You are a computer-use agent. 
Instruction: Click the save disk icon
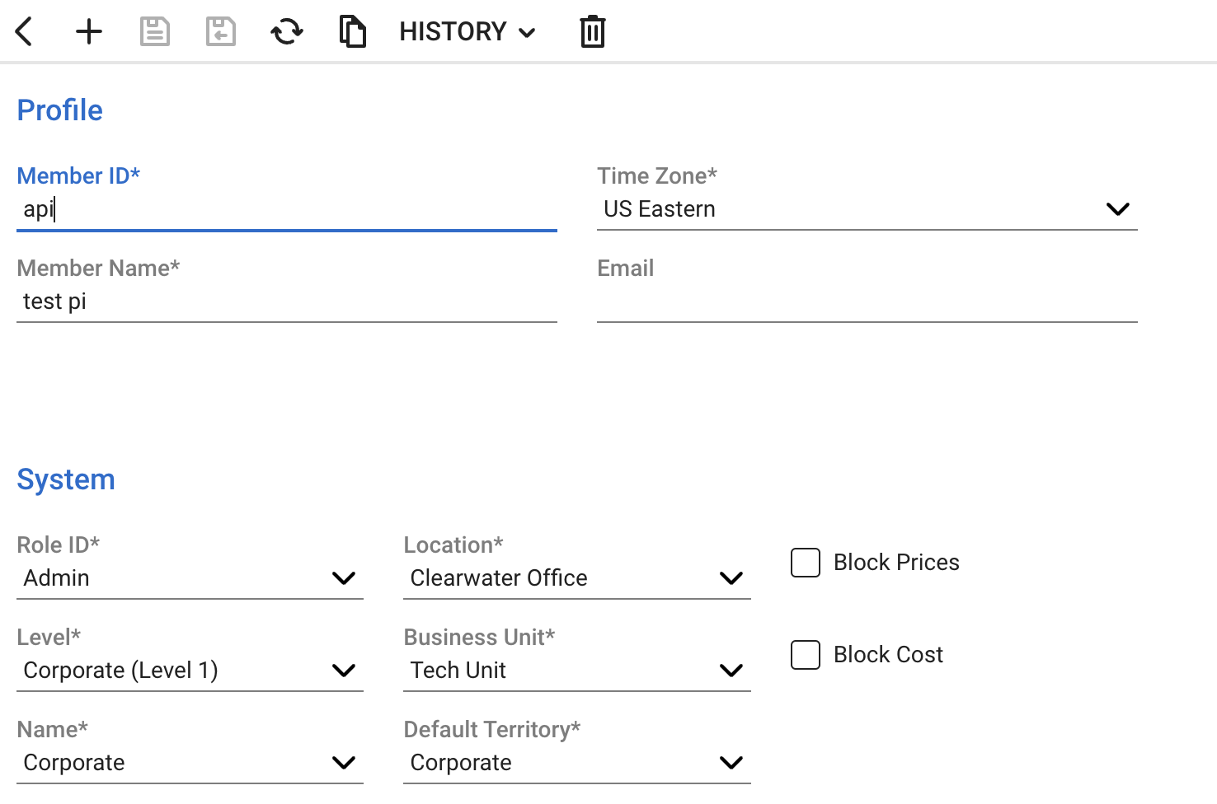point(155,32)
